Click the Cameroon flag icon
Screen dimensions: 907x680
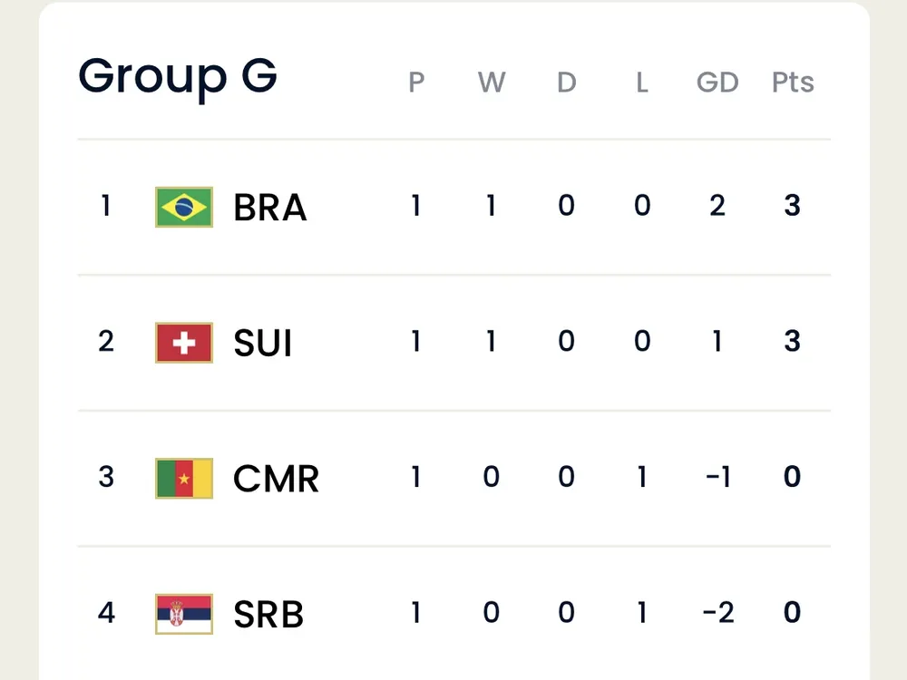[x=184, y=478]
